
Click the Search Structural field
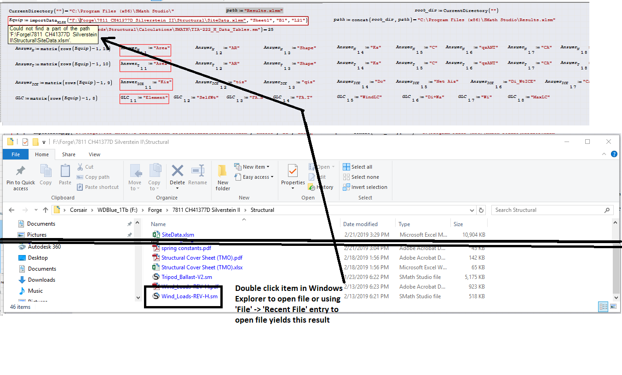[x=547, y=210]
